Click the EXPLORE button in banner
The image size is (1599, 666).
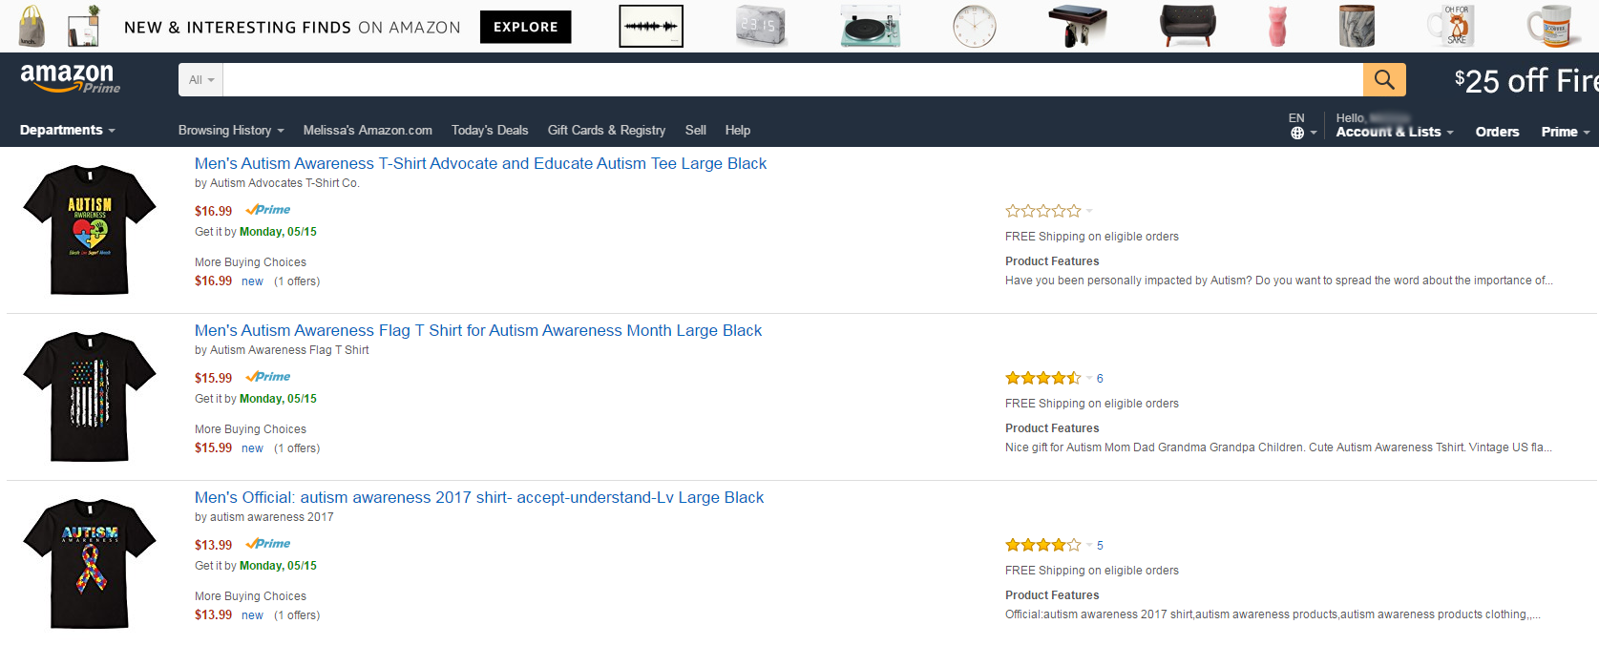coord(526,27)
